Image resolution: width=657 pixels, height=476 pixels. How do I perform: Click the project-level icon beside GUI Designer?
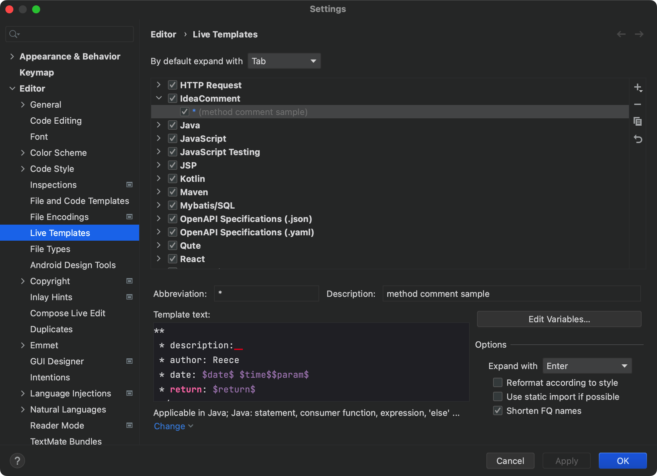pyautogui.click(x=129, y=361)
